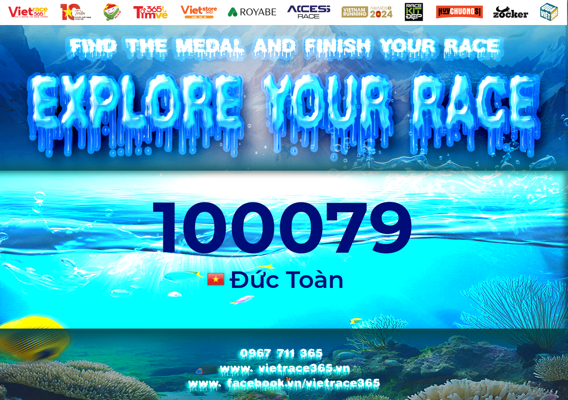Open the Tìm vé 365 logo
The image size is (568, 400).
tap(150, 12)
